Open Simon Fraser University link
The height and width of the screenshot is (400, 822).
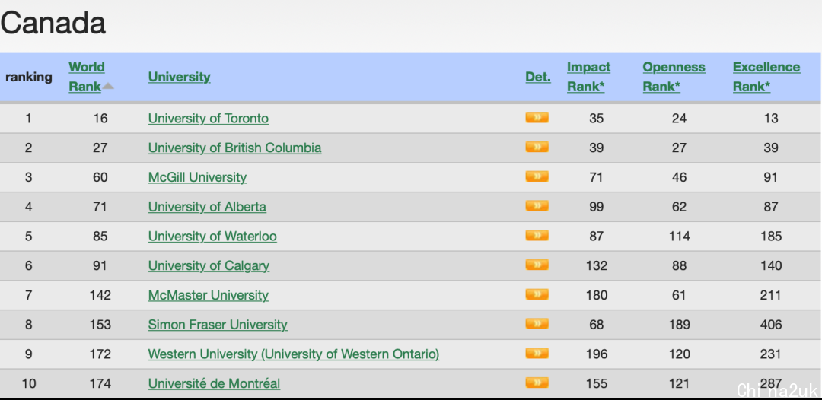tap(218, 325)
